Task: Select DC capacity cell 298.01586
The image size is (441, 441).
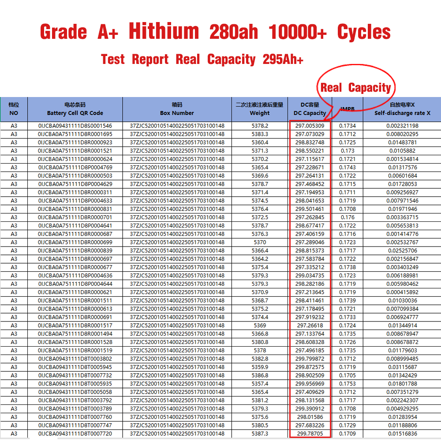Action: (310, 417)
